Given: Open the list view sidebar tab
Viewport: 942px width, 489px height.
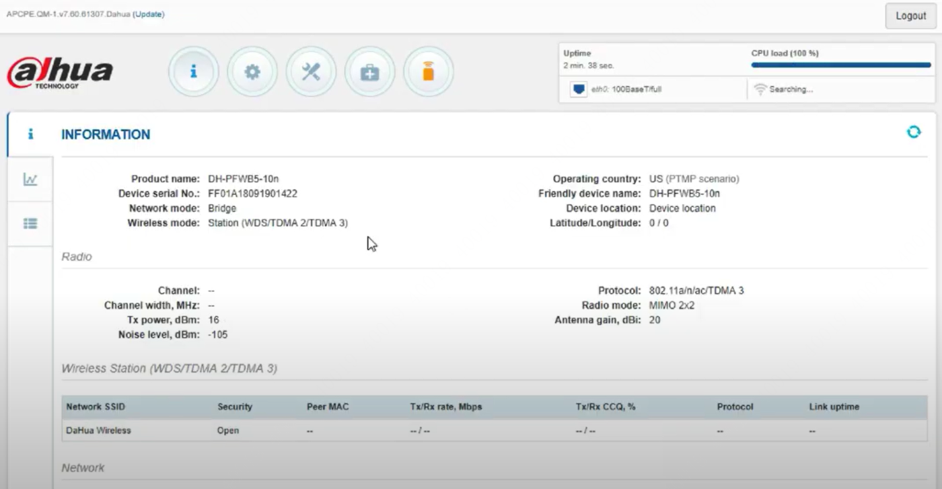Looking at the screenshot, I should point(30,224).
